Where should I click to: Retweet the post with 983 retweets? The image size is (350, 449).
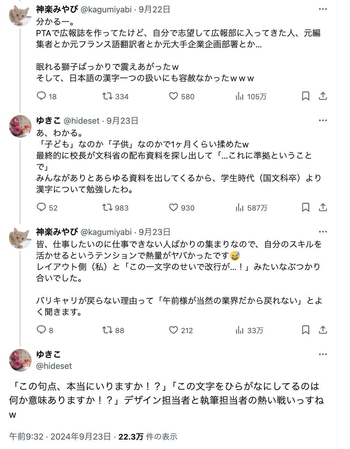click(115, 207)
